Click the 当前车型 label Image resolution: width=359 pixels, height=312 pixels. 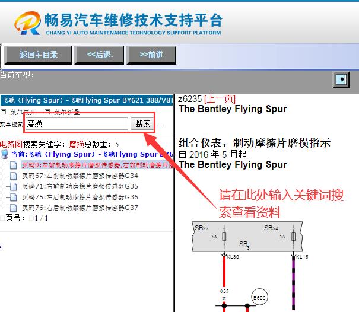[17, 75]
